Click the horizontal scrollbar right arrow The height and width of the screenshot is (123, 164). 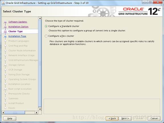[x=36, y=113]
